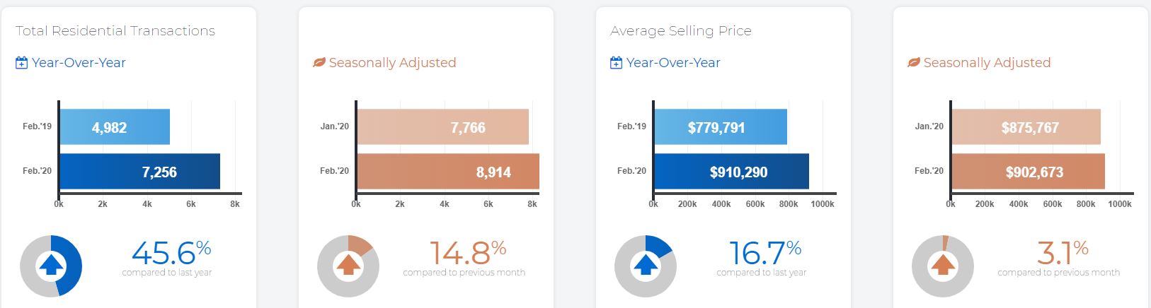Click leaf icon beside Transactions Seasonally Adjusted
The height and width of the screenshot is (308, 1151).
tap(319, 63)
